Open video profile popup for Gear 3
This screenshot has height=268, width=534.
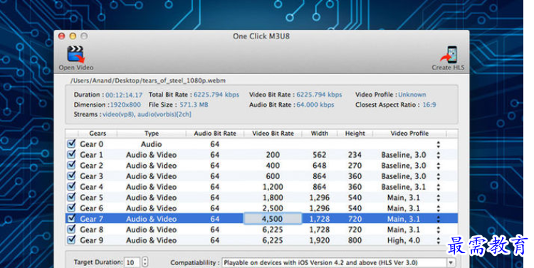coord(439,176)
